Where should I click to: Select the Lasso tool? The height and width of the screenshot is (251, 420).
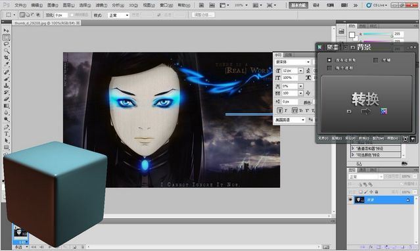[6, 44]
